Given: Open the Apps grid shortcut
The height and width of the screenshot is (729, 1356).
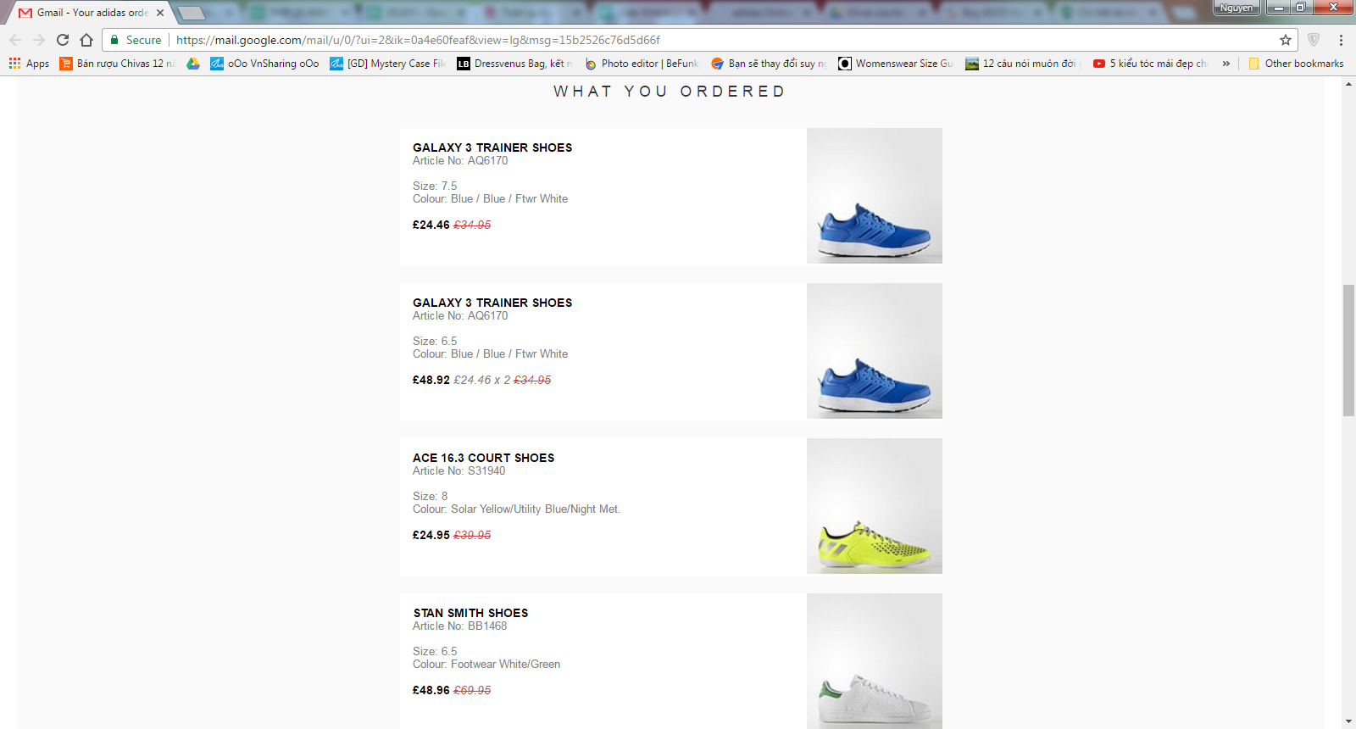Looking at the screenshot, I should click(x=29, y=64).
